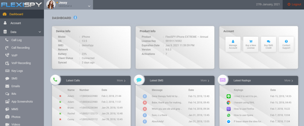
Task: Click the date 27th January, 2021
Action: click(x=268, y=4)
